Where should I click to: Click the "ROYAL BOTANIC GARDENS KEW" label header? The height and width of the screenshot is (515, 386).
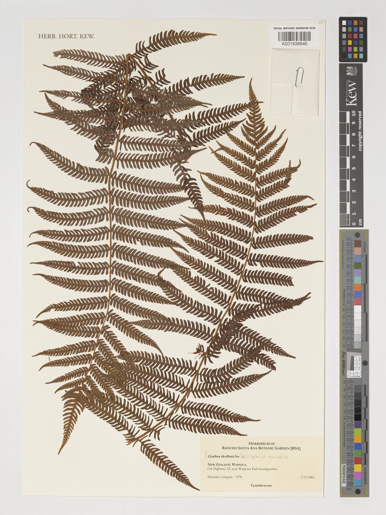tap(294, 28)
